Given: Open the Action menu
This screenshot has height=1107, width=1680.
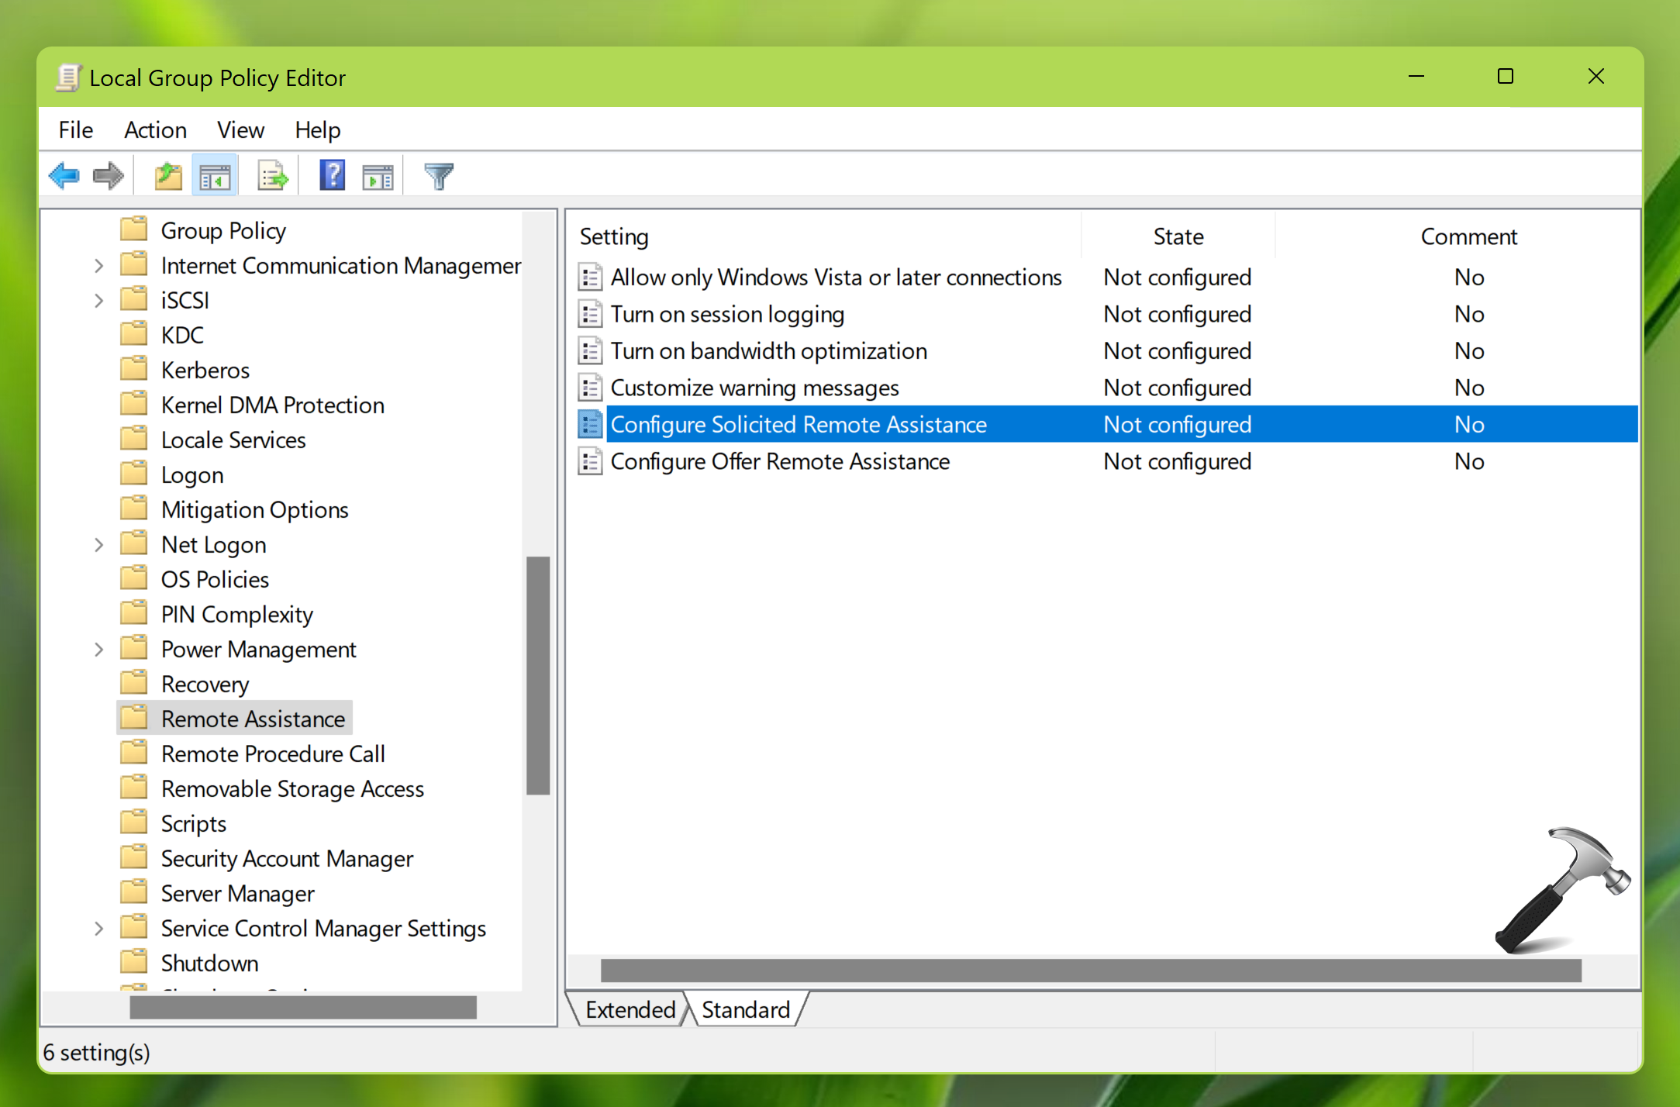Looking at the screenshot, I should click(155, 129).
